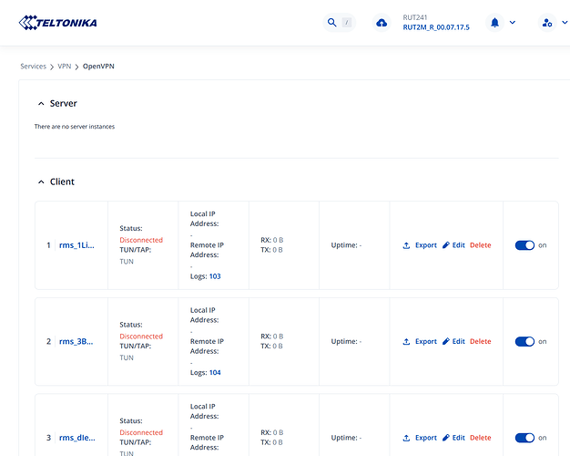Viewport: 570px width, 456px height.
Task: Click the cloud firmware update icon
Action: [381, 23]
